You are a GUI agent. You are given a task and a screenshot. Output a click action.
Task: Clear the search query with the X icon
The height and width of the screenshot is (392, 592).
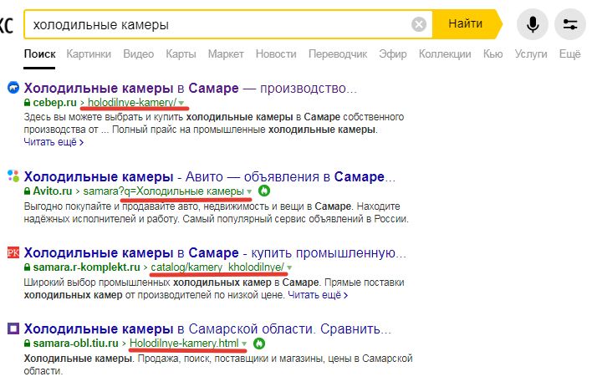click(418, 24)
